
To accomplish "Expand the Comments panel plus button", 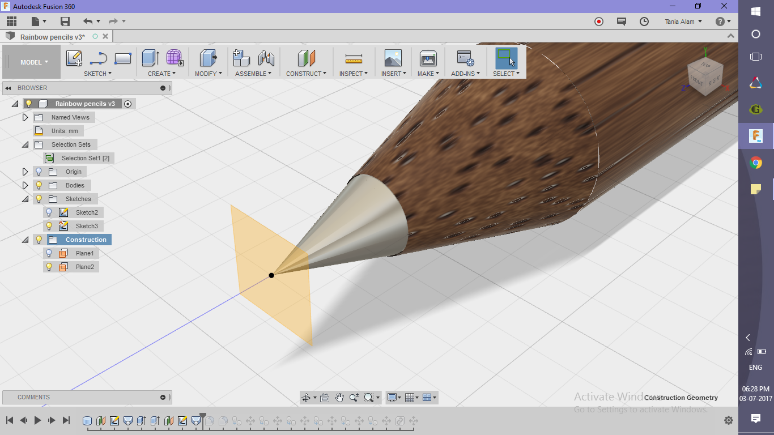I will [163, 397].
